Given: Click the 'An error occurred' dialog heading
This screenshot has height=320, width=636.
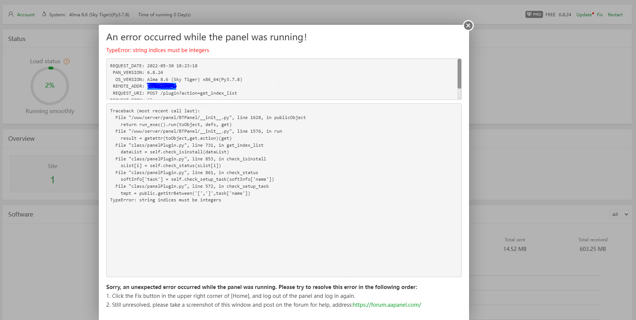Looking at the screenshot, I should [207, 37].
